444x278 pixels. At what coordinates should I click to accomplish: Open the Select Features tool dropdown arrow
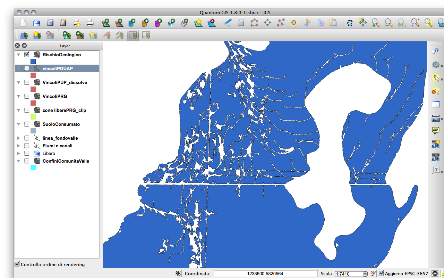(442, 79)
